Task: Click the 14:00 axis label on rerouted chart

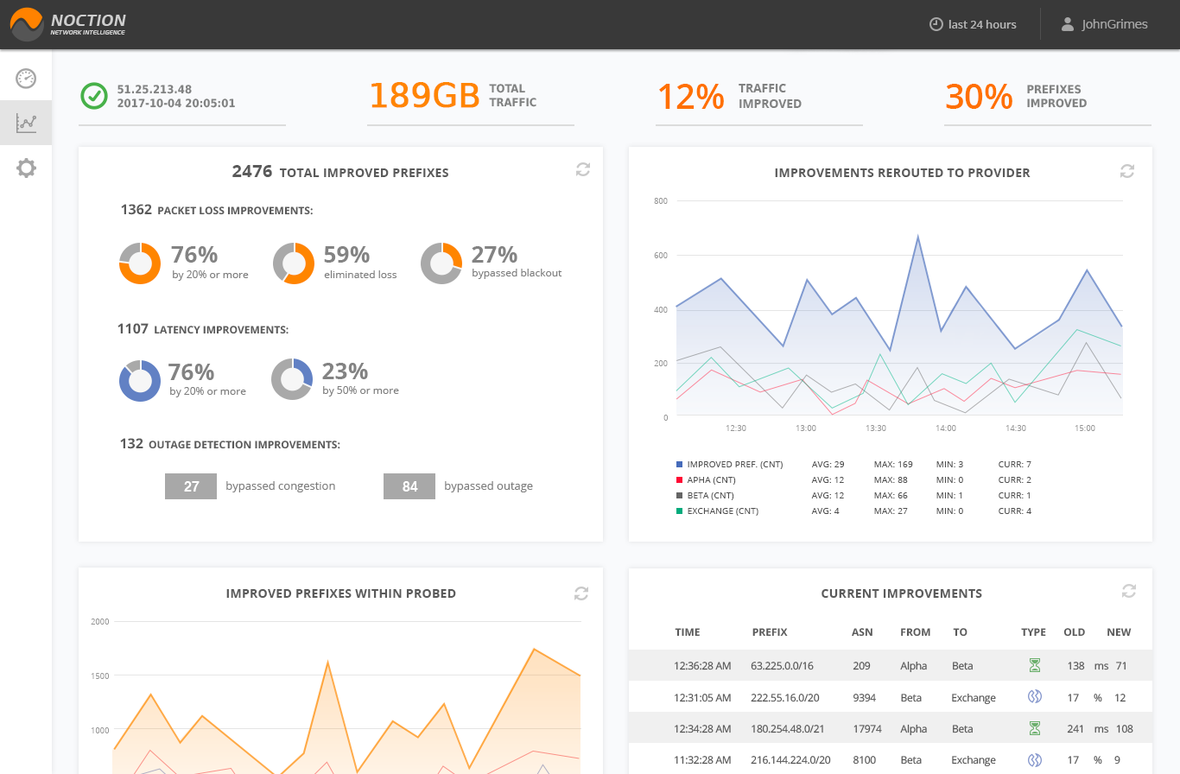Action: click(x=945, y=428)
